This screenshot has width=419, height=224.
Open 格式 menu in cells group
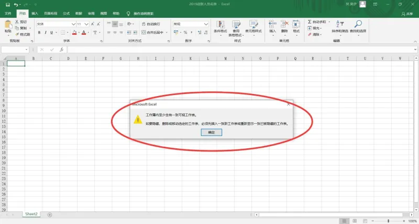coord(296,28)
